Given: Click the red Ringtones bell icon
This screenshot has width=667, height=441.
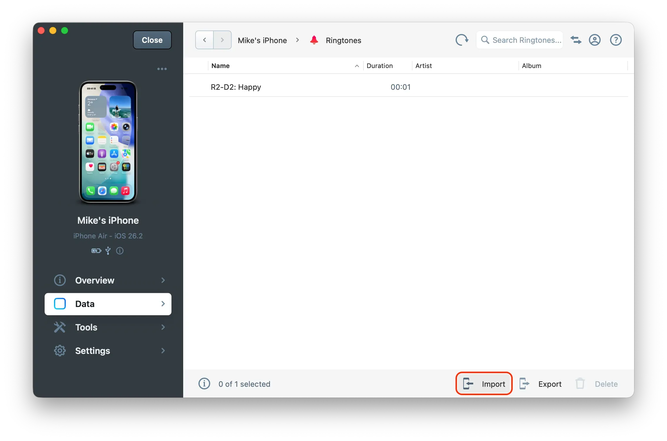Looking at the screenshot, I should click(x=314, y=40).
